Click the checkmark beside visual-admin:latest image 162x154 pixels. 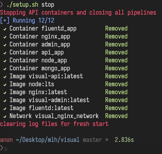coord(5,101)
